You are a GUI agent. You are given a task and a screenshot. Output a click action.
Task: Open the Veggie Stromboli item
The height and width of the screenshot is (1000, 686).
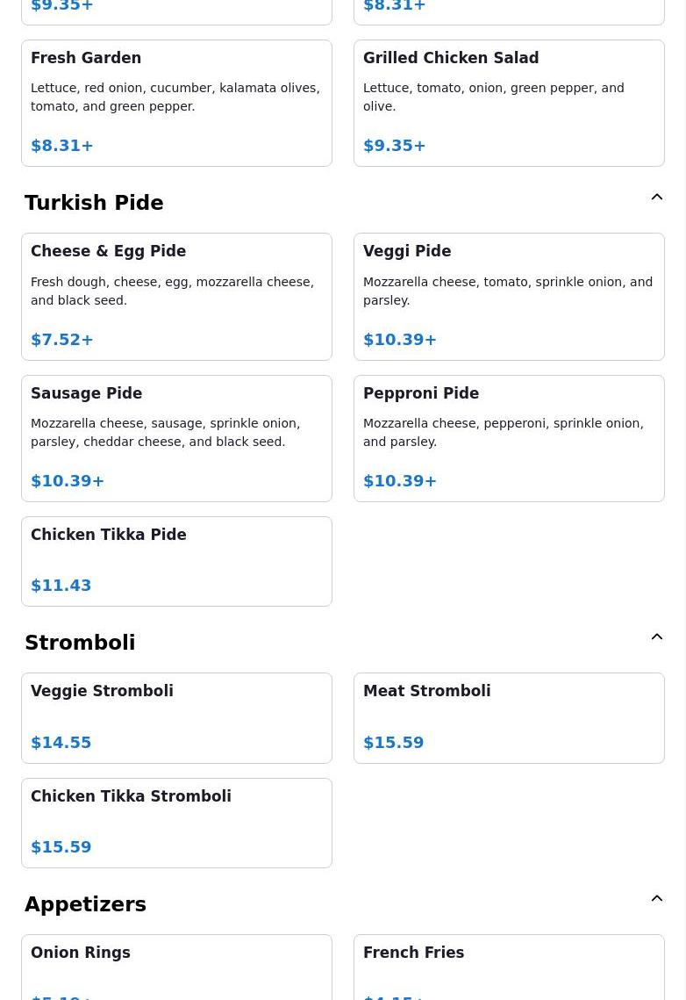click(176, 717)
